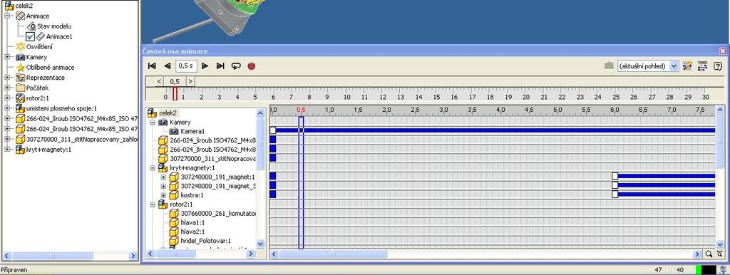
Task: Jump to the animation end
Action: point(221,66)
